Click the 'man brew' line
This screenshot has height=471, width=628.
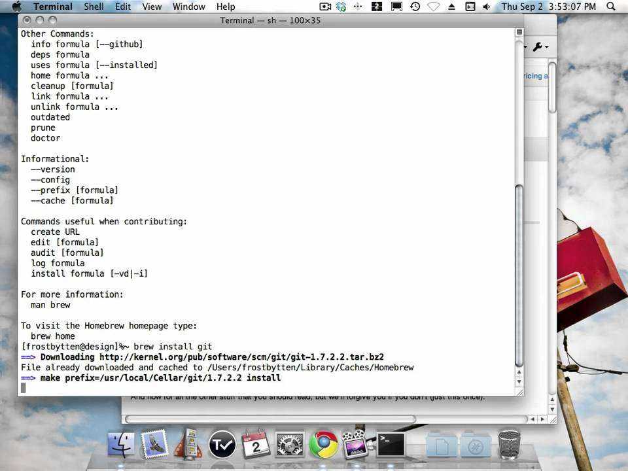click(50, 305)
